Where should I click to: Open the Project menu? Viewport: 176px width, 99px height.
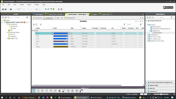tap(22, 5)
